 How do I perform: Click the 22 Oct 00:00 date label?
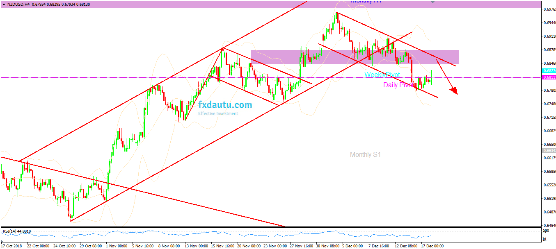[x=38, y=246]
